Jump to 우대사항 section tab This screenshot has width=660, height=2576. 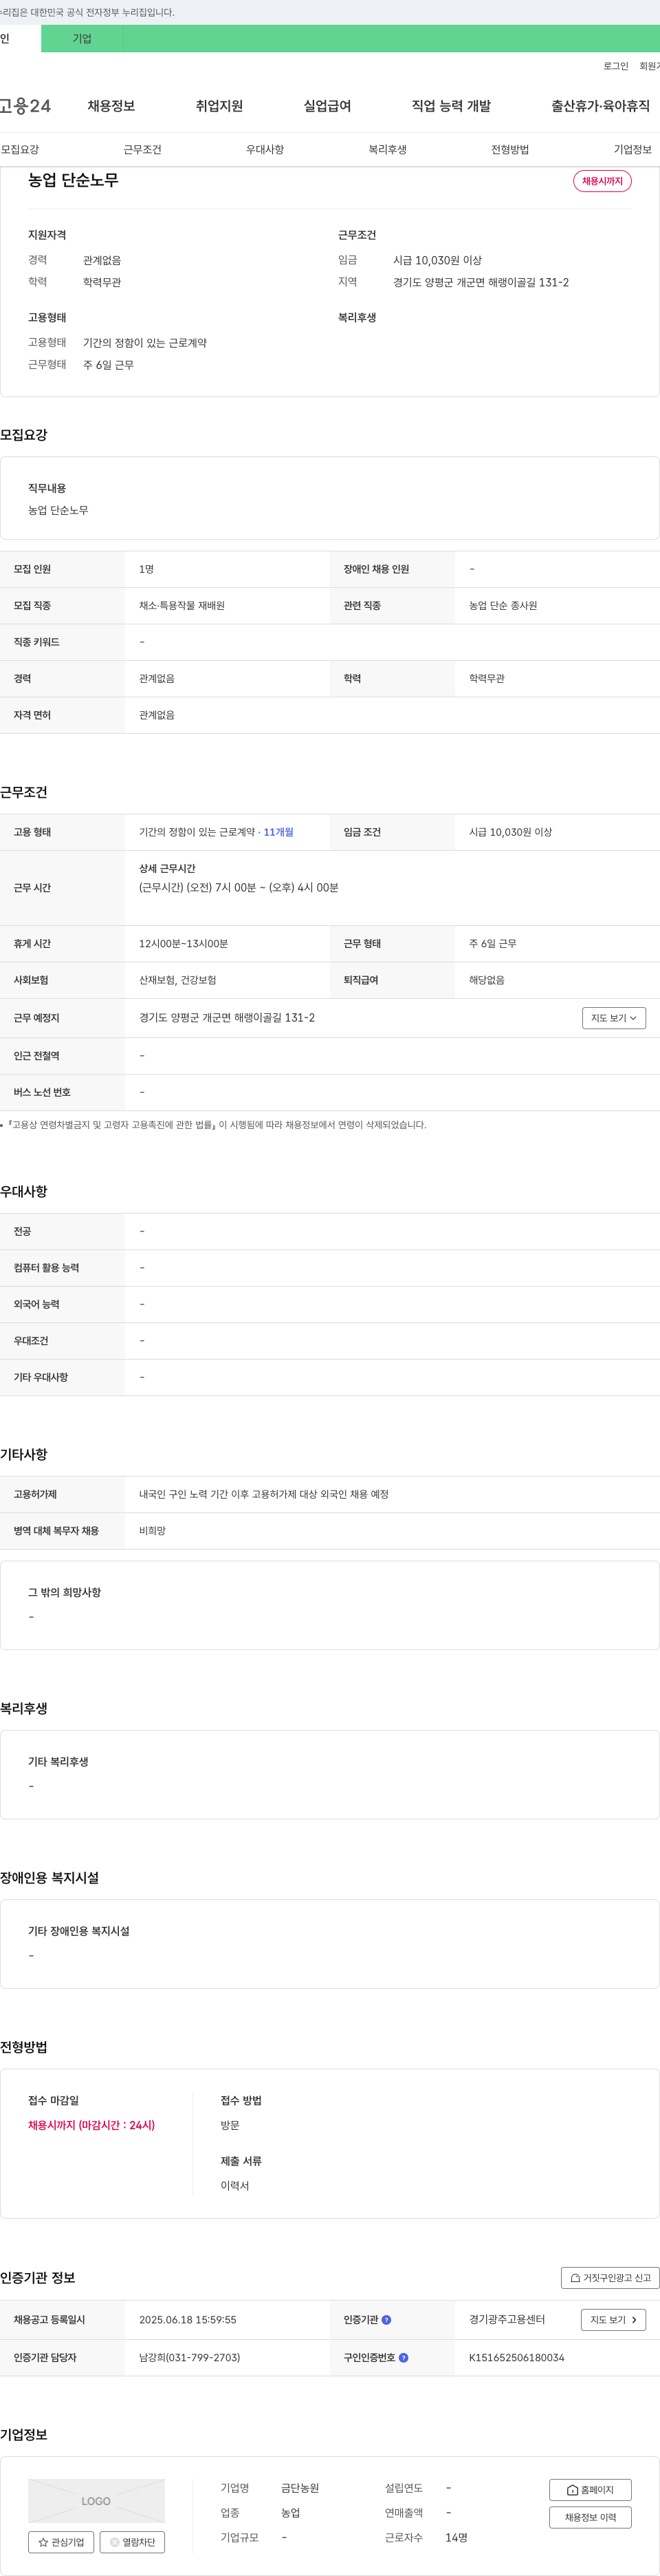point(265,150)
